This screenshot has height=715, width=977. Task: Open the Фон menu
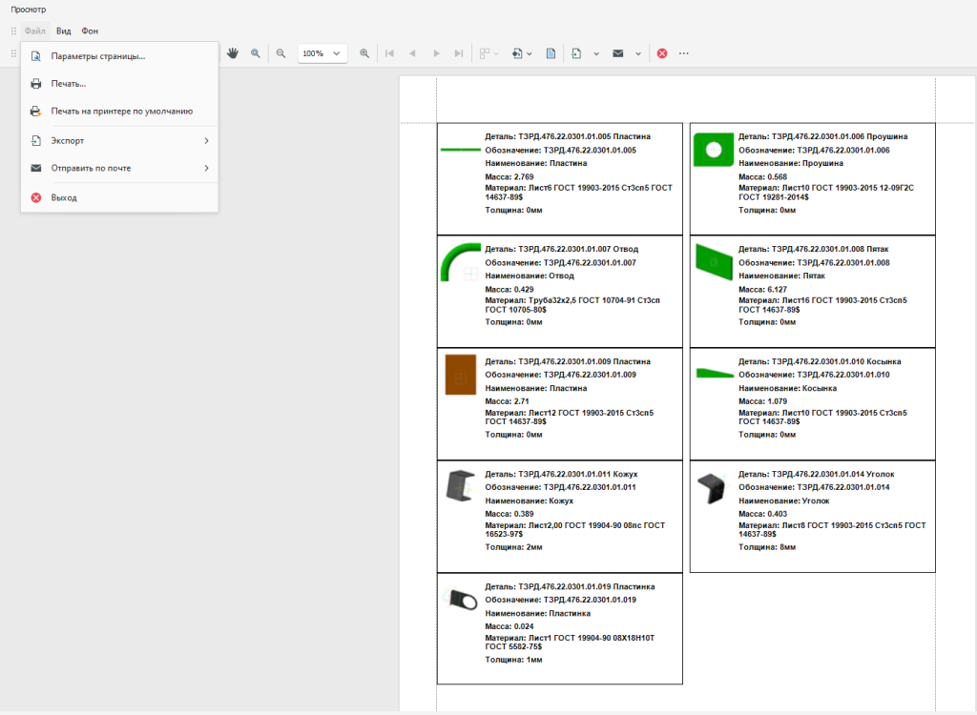(90, 31)
